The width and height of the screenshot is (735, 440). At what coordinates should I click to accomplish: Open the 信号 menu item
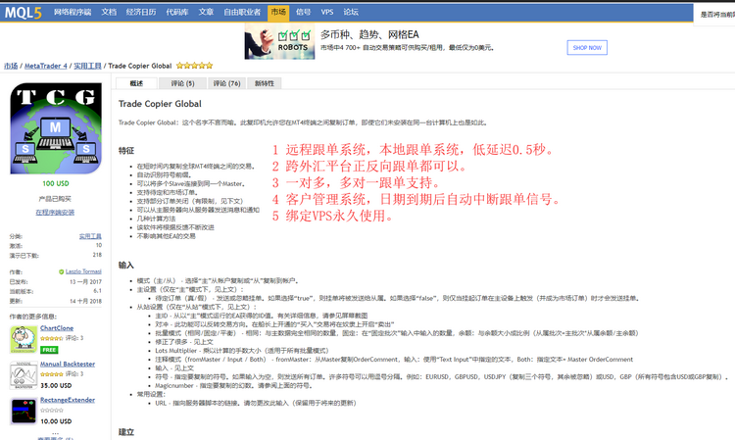(303, 12)
